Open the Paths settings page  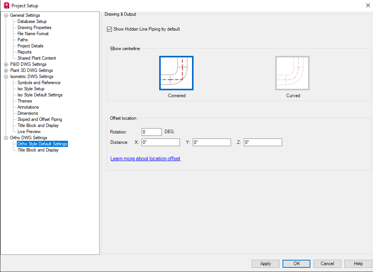pos(22,39)
